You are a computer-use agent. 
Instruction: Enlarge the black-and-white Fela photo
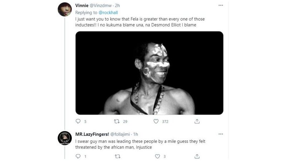(149, 73)
